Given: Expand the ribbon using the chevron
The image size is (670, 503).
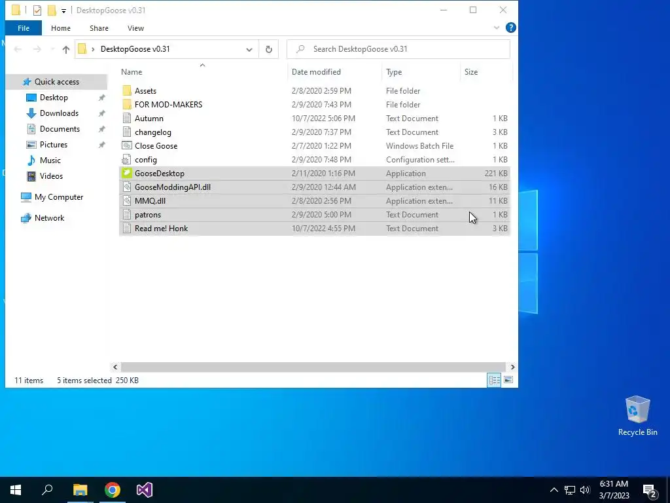Looking at the screenshot, I should [497, 28].
